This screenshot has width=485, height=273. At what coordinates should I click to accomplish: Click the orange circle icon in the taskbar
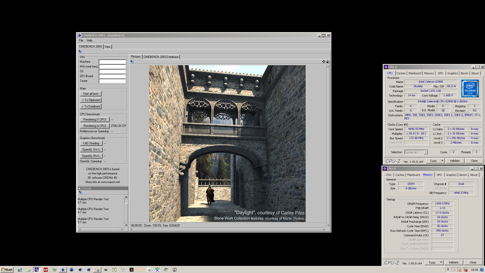[x=140, y=270]
